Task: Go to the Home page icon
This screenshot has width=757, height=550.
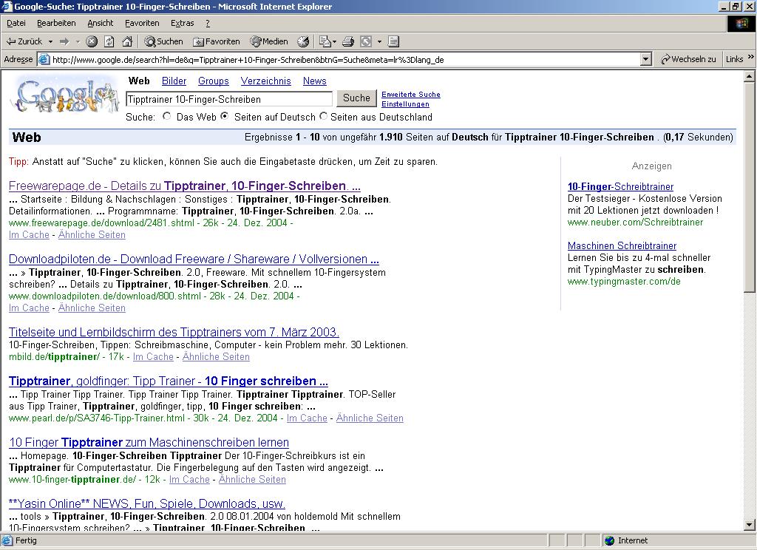Action: (127, 41)
